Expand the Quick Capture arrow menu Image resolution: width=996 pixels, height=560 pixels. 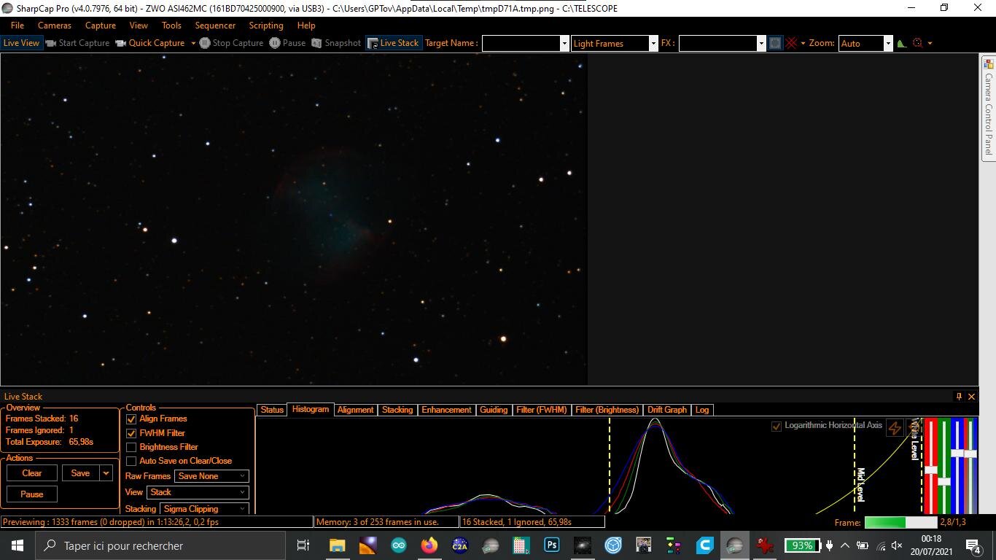coord(193,43)
